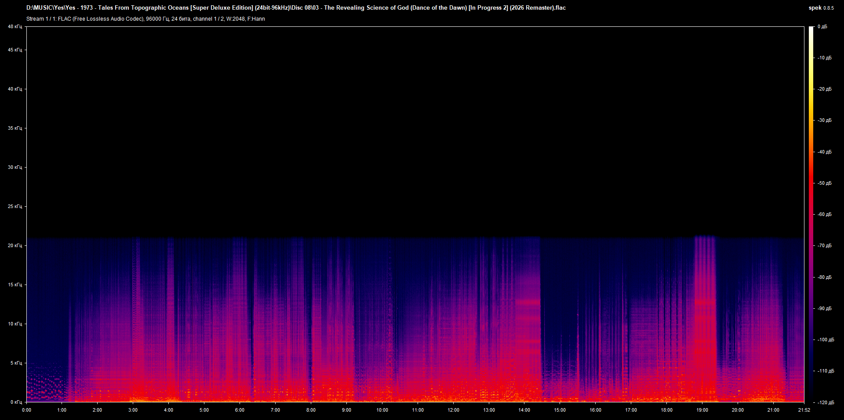Click the 'spek 0.8.5' version label
The width and height of the screenshot is (844, 420).
click(821, 8)
